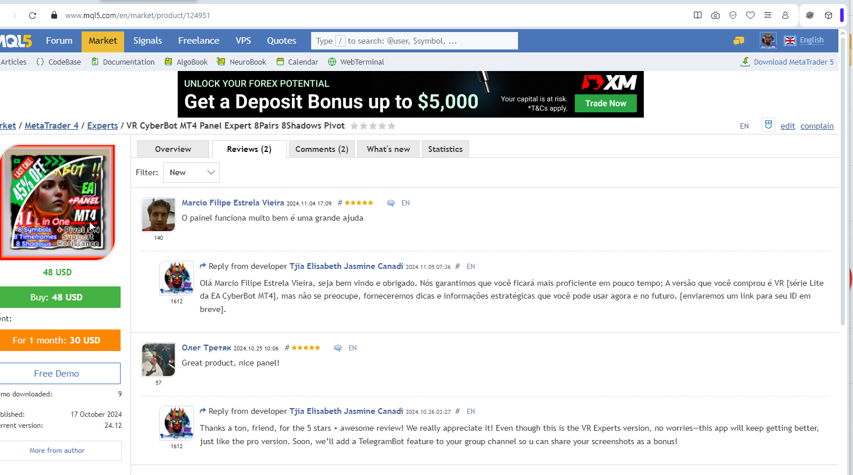This screenshot has width=853, height=475.
Task: Open the privacy shield icon in address bar
Action: point(733,15)
